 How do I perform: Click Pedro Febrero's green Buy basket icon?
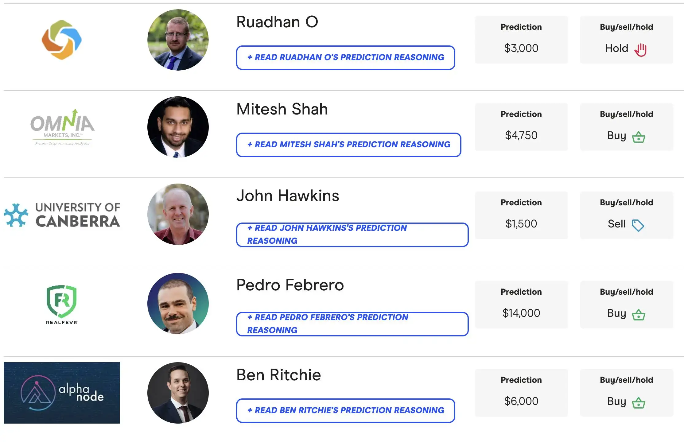[639, 314]
